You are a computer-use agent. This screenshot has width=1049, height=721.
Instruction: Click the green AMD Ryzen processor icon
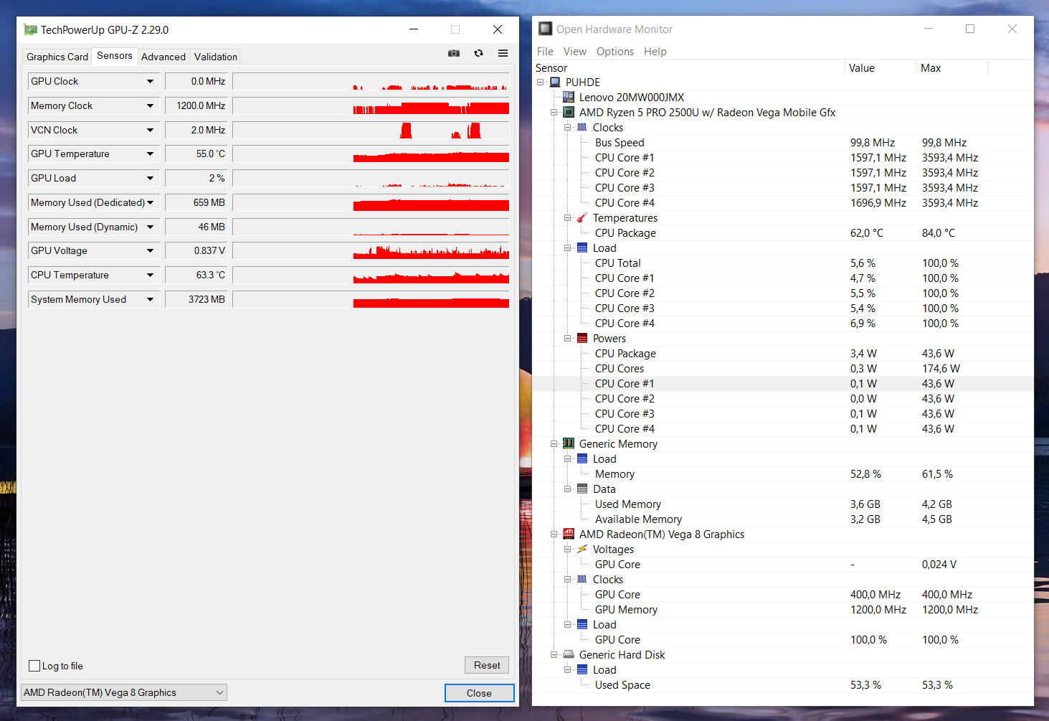[x=569, y=112]
